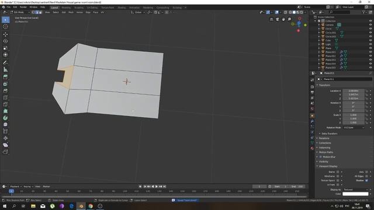
Task: Collapse the Viewport Display panel
Action: click(328, 166)
